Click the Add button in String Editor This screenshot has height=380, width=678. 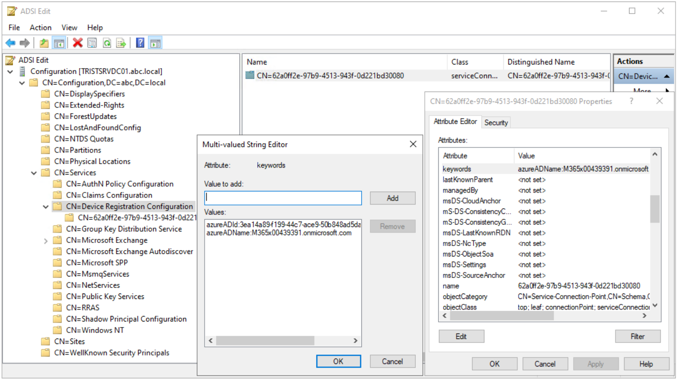click(393, 198)
